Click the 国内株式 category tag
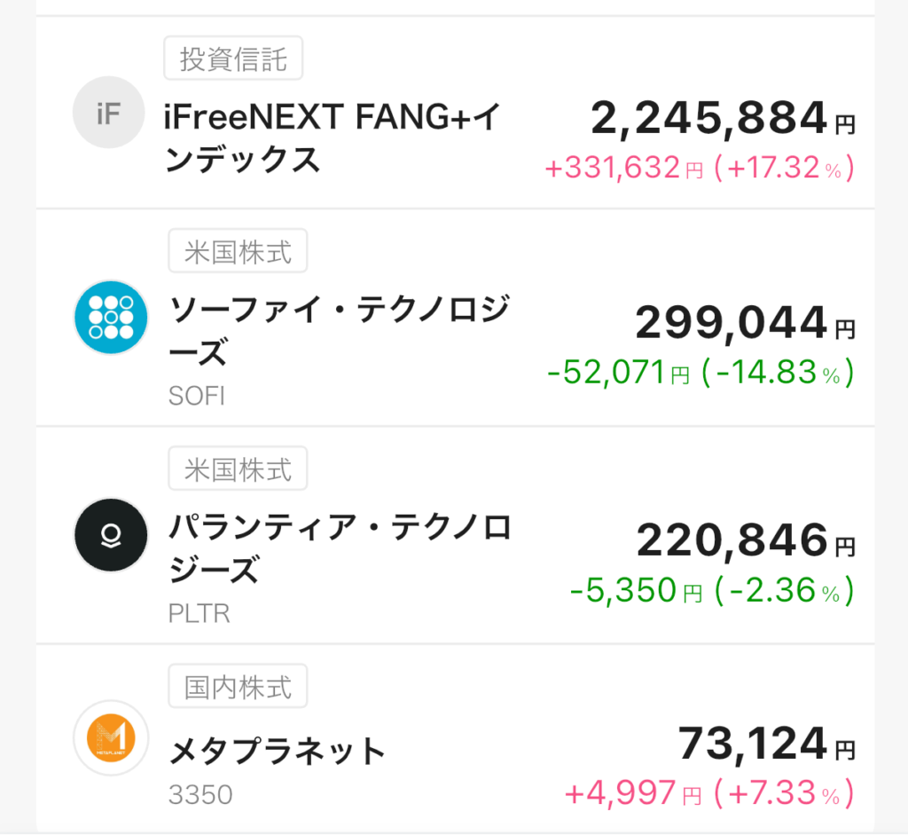 tap(238, 687)
